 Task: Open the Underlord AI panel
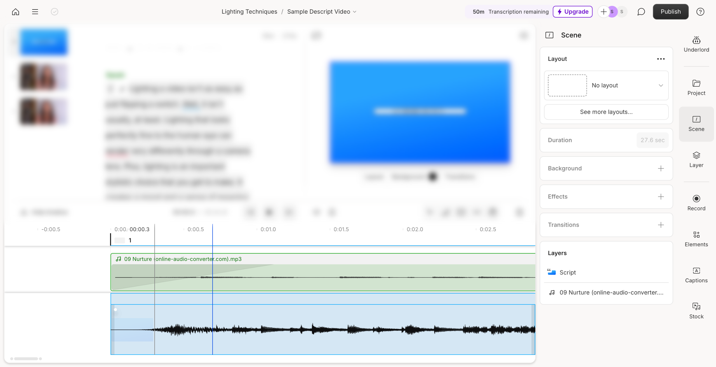[x=696, y=44]
